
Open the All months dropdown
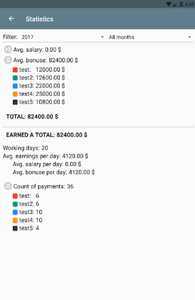tap(146, 37)
